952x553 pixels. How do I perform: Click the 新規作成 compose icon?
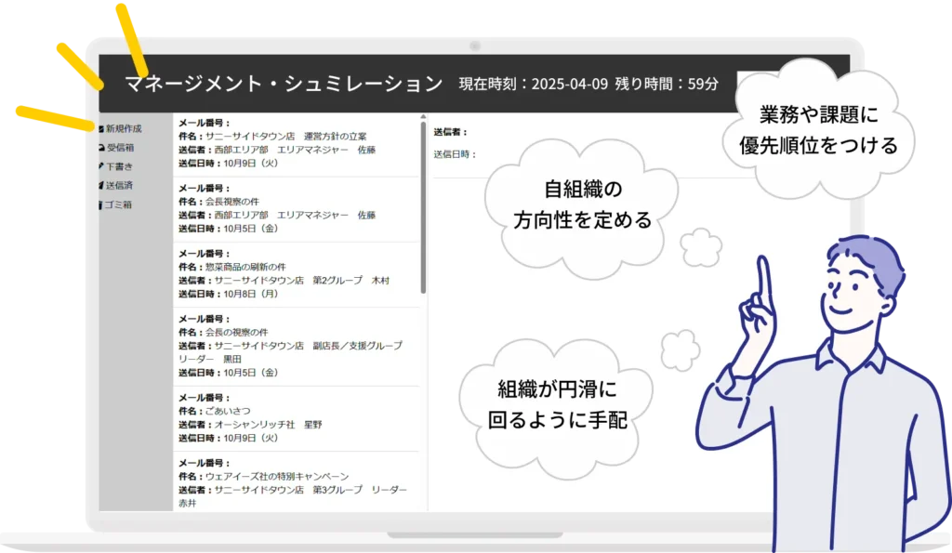coord(101,128)
